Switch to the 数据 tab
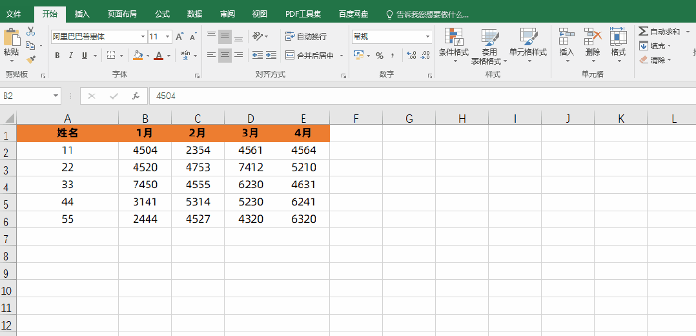The width and height of the screenshot is (696, 336). click(195, 14)
